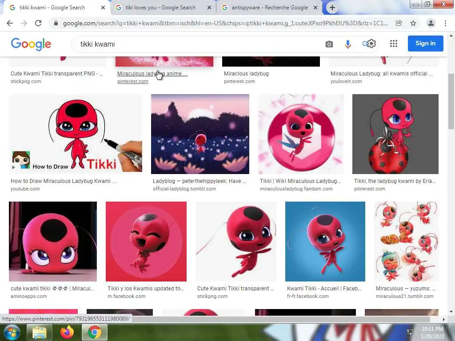Bookmark this page with the star
The width and height of the screenshot is (455, 341).
click(413, 23)
